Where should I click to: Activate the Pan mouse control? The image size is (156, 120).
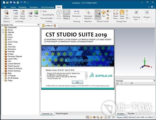tap(103, 14)
